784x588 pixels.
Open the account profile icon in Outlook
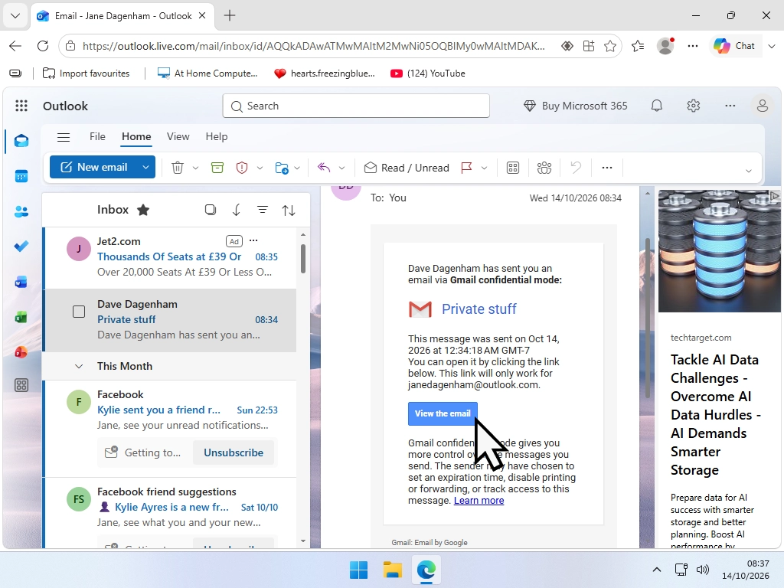point(762,106)
